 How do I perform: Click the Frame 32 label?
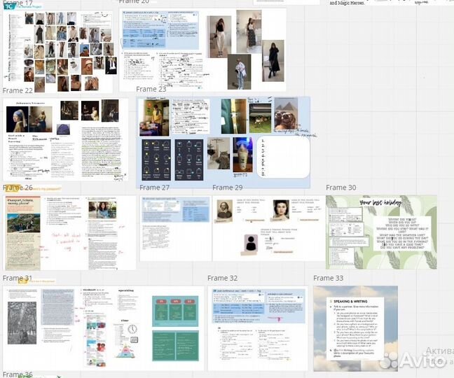click(222, 279)
